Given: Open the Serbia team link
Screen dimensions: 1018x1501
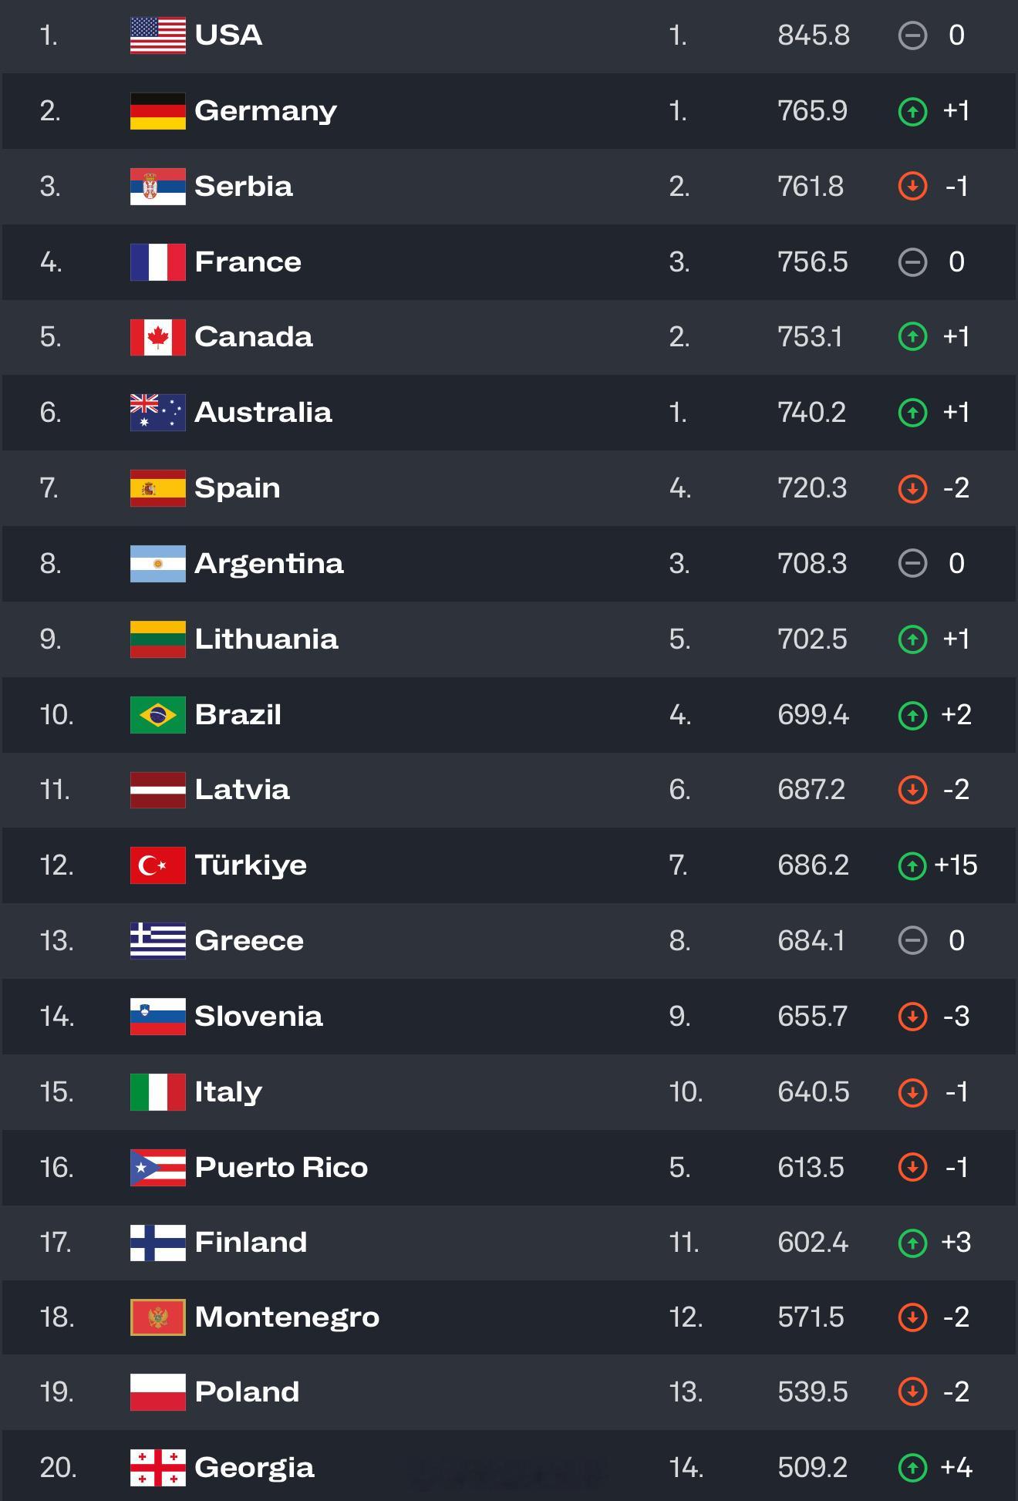Looking at the screenshot, I should (244, 186).
